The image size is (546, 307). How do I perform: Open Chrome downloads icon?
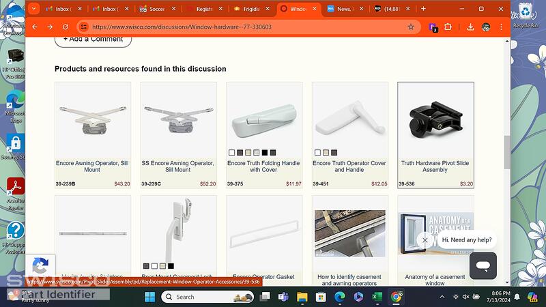tap(470, 27)
